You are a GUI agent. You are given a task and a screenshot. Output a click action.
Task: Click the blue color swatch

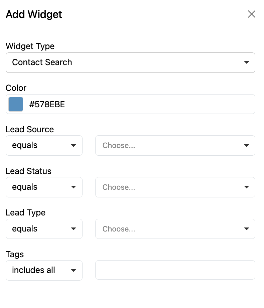tap(16, 104)
